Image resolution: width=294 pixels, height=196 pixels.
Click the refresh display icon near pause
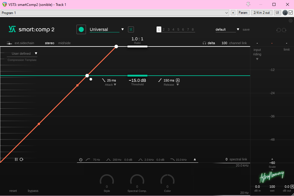point(21,159)
